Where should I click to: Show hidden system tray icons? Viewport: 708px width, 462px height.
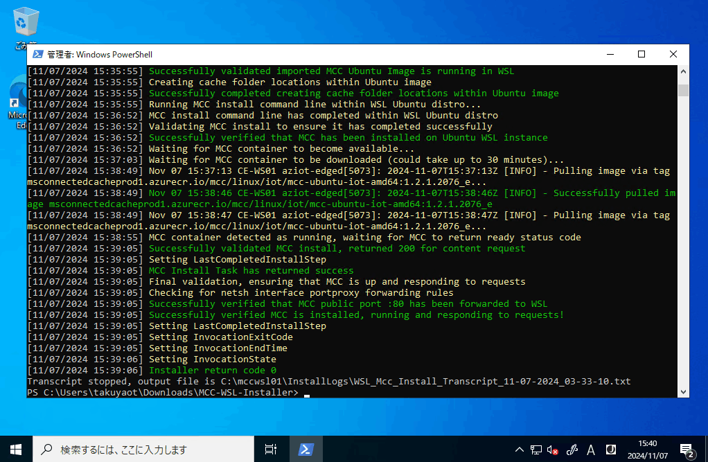click(x=520, y=450)
